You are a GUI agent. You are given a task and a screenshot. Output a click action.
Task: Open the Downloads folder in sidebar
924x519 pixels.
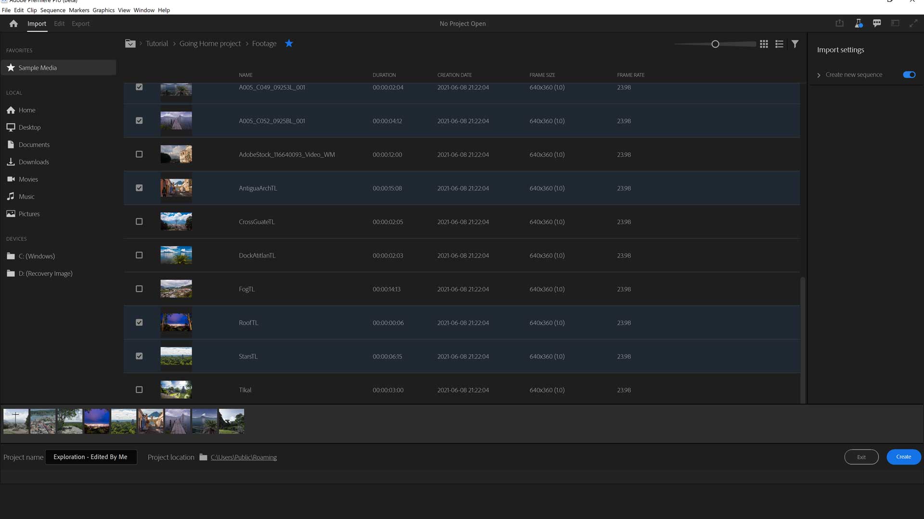tap(34, 162)
